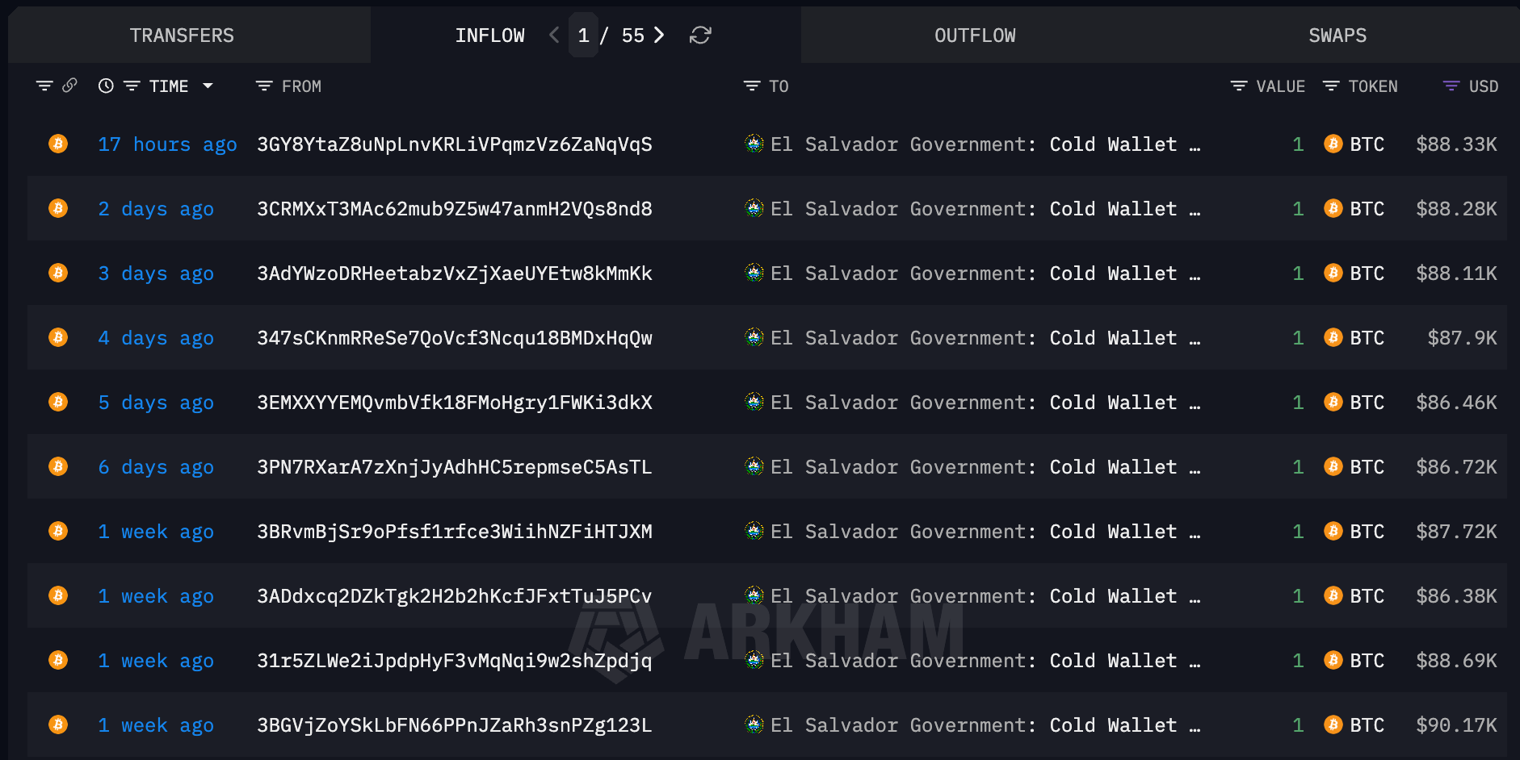Click Bitcoin chain icon in 5 days ago row

[x=58, y=402]
